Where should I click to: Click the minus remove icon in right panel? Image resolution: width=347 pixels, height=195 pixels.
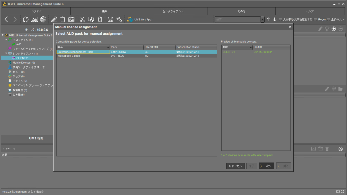click(340, 28)
